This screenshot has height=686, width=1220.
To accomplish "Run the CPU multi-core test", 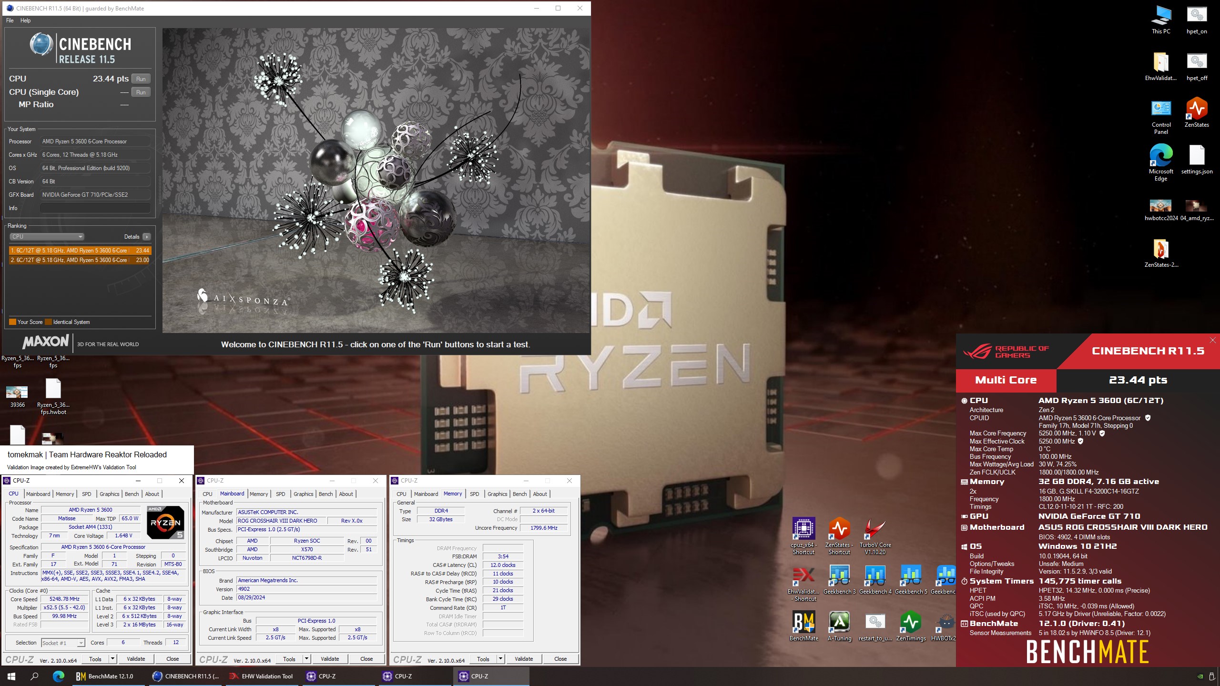I will tap(141, 79).
